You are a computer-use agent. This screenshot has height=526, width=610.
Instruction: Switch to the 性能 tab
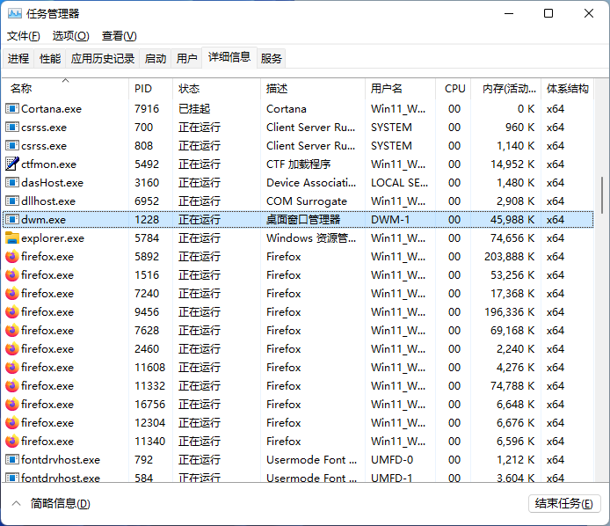pyautogui.click(x=50, y=59)
